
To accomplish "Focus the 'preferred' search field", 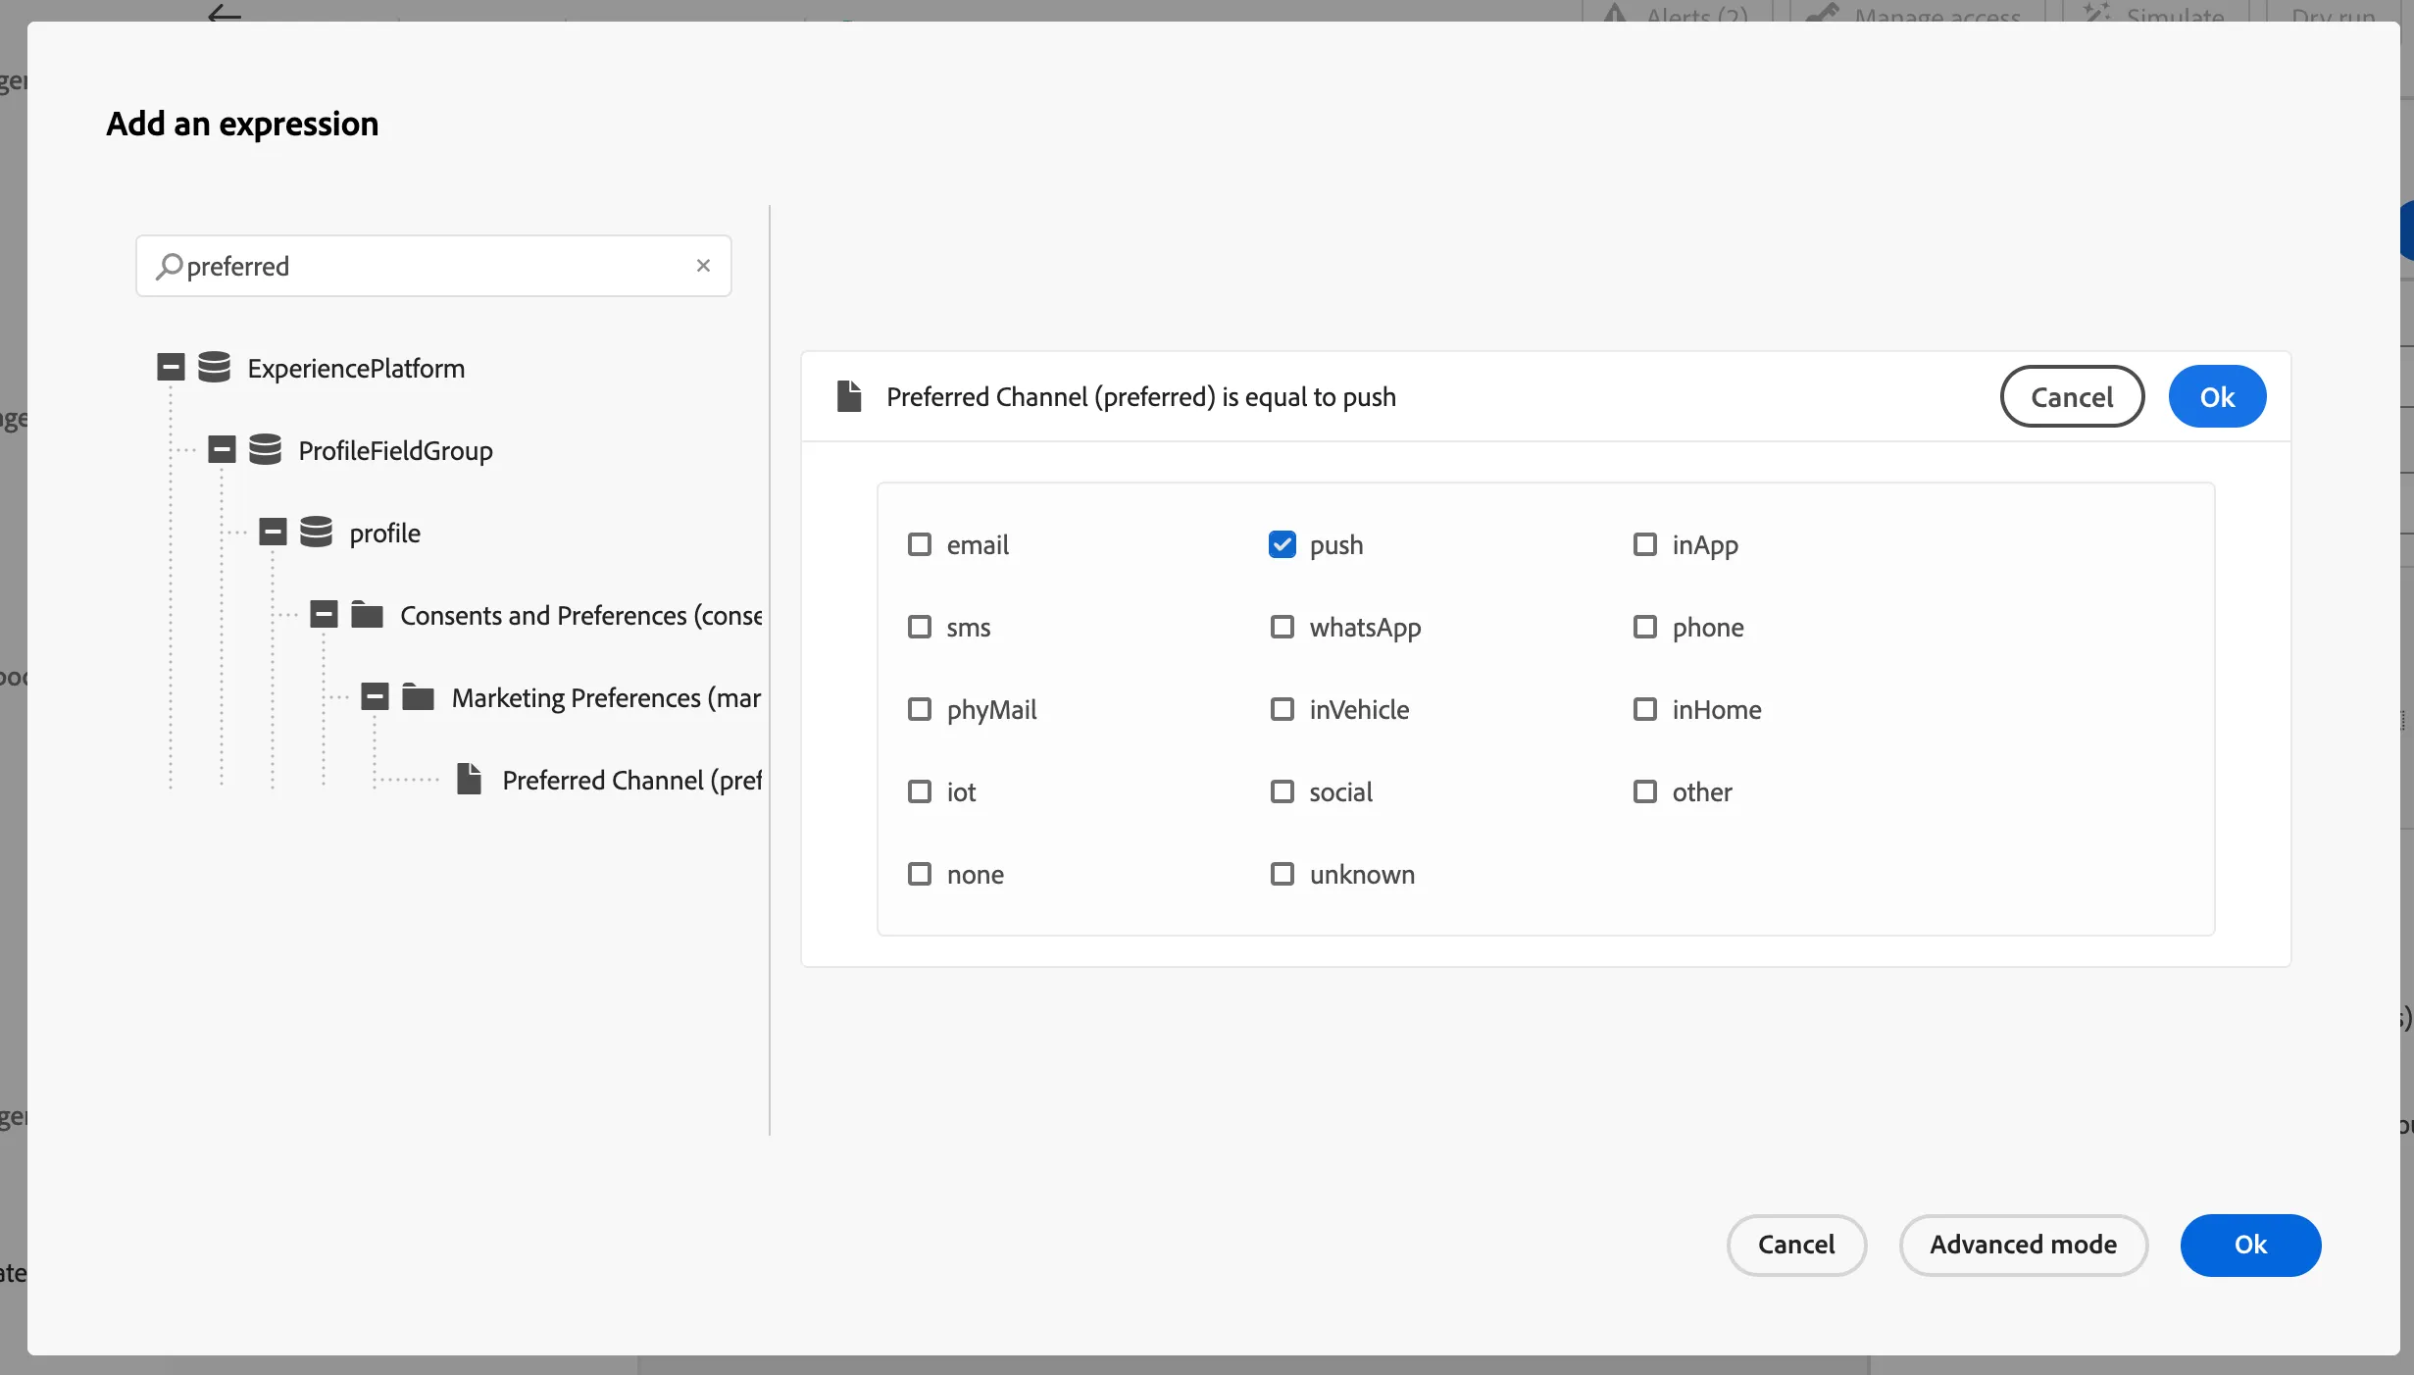I will point(433,266).
